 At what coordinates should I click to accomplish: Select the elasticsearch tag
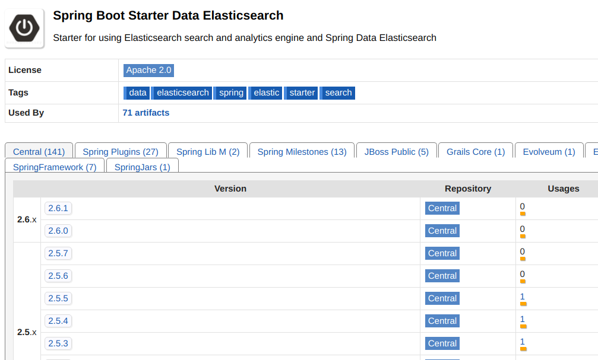tap(182, 93)
